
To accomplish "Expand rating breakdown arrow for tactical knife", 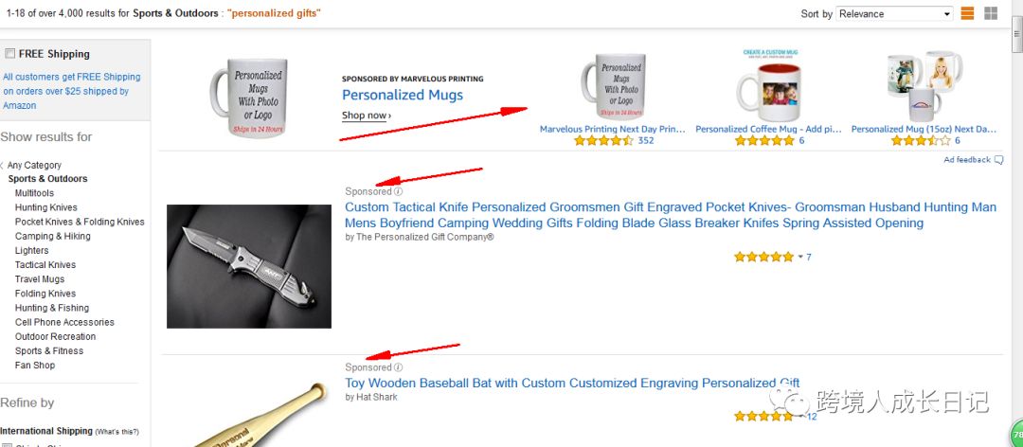I will coord(799,257).
